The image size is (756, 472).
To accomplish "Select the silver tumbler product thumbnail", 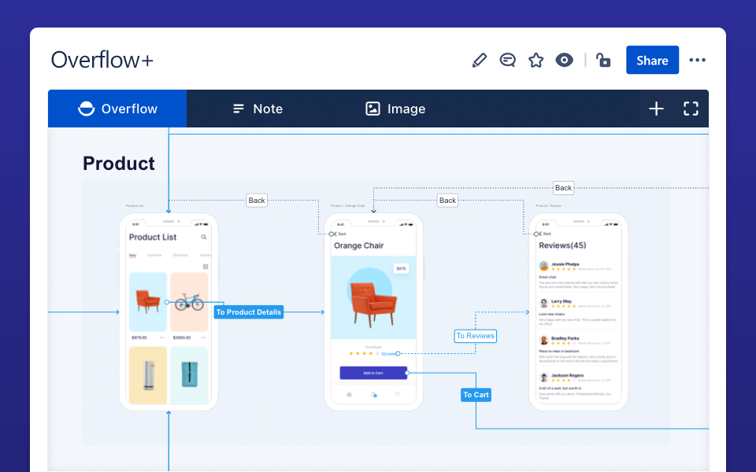I will [148, 375].
